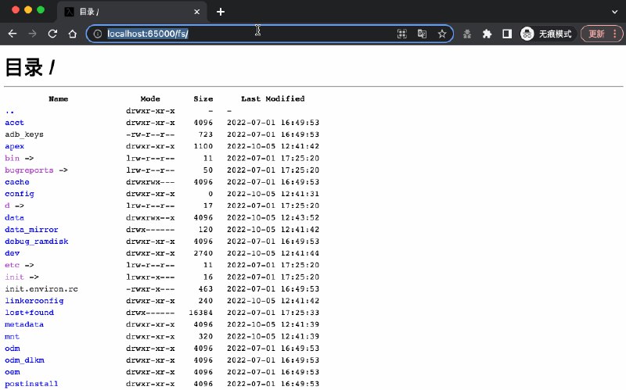Expand the tab search dropdown arrow
The image size is (626, 390).
(x=615, y=12)
